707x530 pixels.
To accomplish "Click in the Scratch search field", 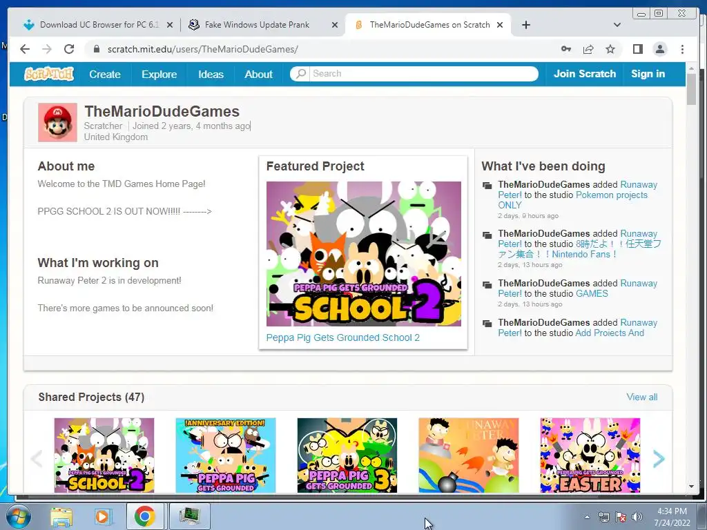I will [x=424, y=73].
